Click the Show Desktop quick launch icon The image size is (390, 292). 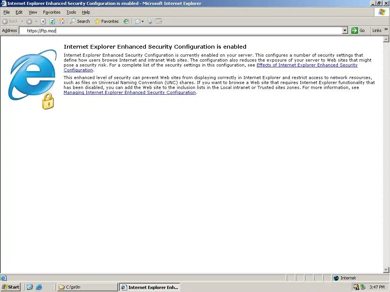pos(30,287)
